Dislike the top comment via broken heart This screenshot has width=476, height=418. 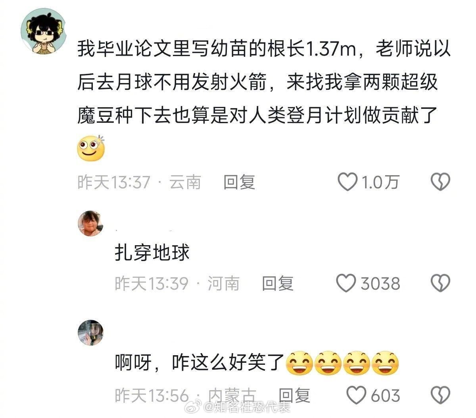click(x=440, y=182)
